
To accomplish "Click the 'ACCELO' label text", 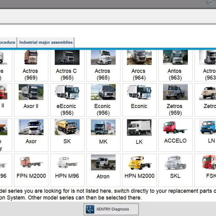I will (175, 141).
